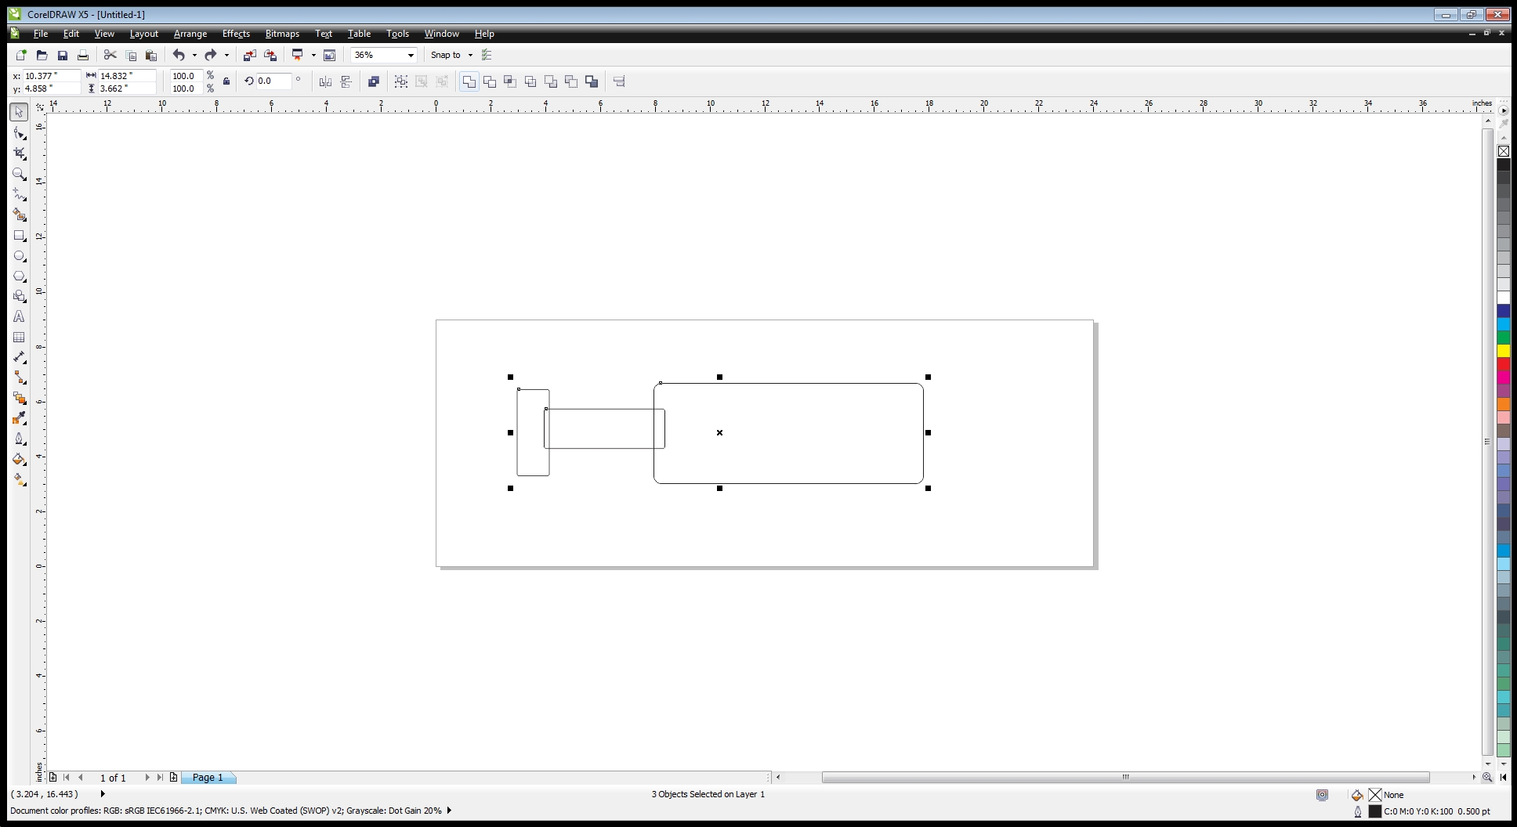Image resolution: width=1517 pixels, height=827 pixels.
Task: Expand the color profiles arrow in status bar
Action: click(449, 811)
